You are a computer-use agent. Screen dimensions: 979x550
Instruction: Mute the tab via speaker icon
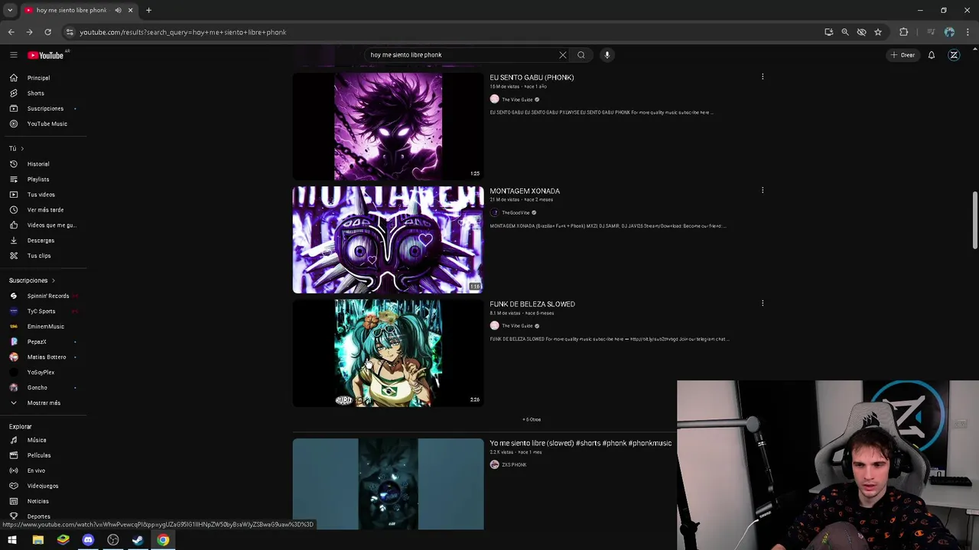pyautogui.click(x=118, y=10)
